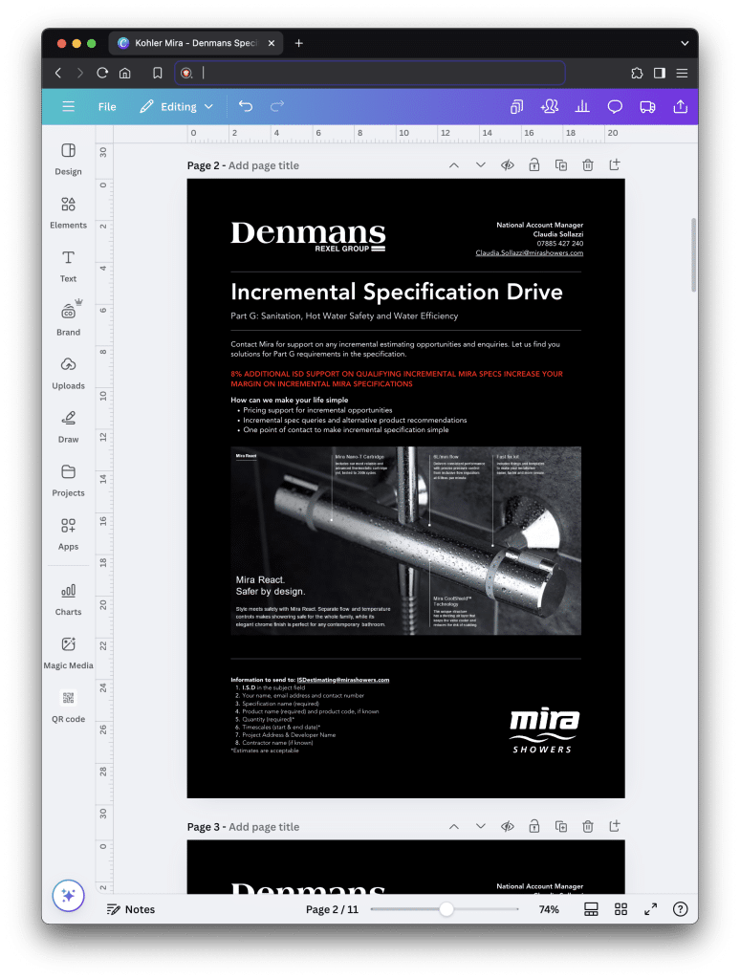This screenshot has height=979, width=740.
Task: Click the Undo arrow
Action: pyautogui.click(x=246, y=107)
